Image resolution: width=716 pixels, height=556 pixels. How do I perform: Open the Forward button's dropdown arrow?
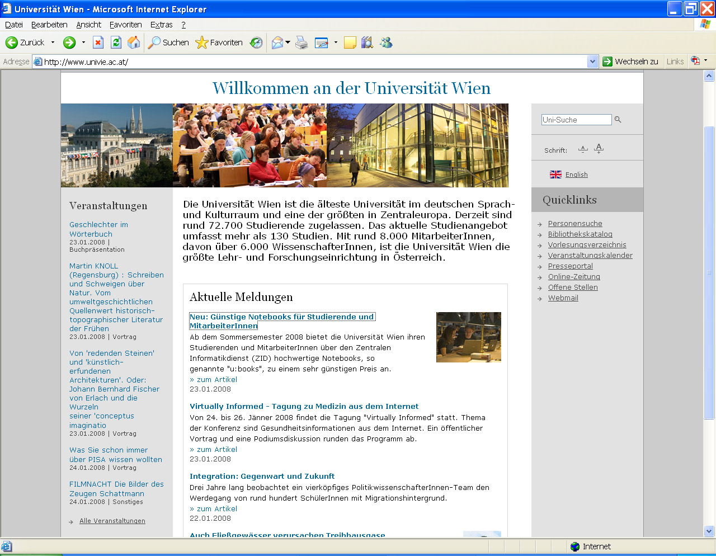point(83,43)
